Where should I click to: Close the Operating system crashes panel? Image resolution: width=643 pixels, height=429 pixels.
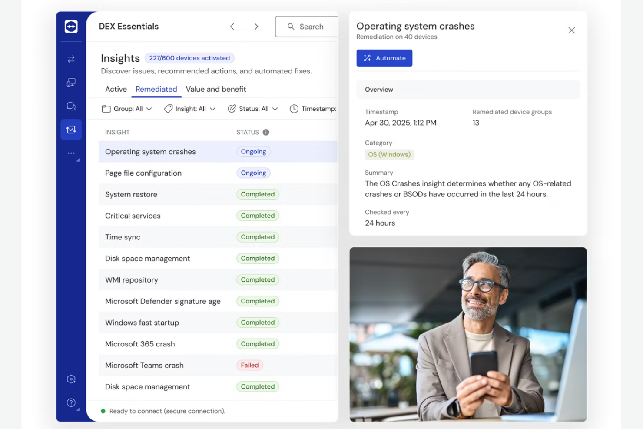point(572,30)
